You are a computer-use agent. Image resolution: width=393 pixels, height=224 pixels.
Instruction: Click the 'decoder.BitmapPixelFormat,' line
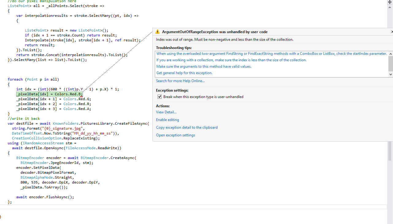tap(48, 173)
